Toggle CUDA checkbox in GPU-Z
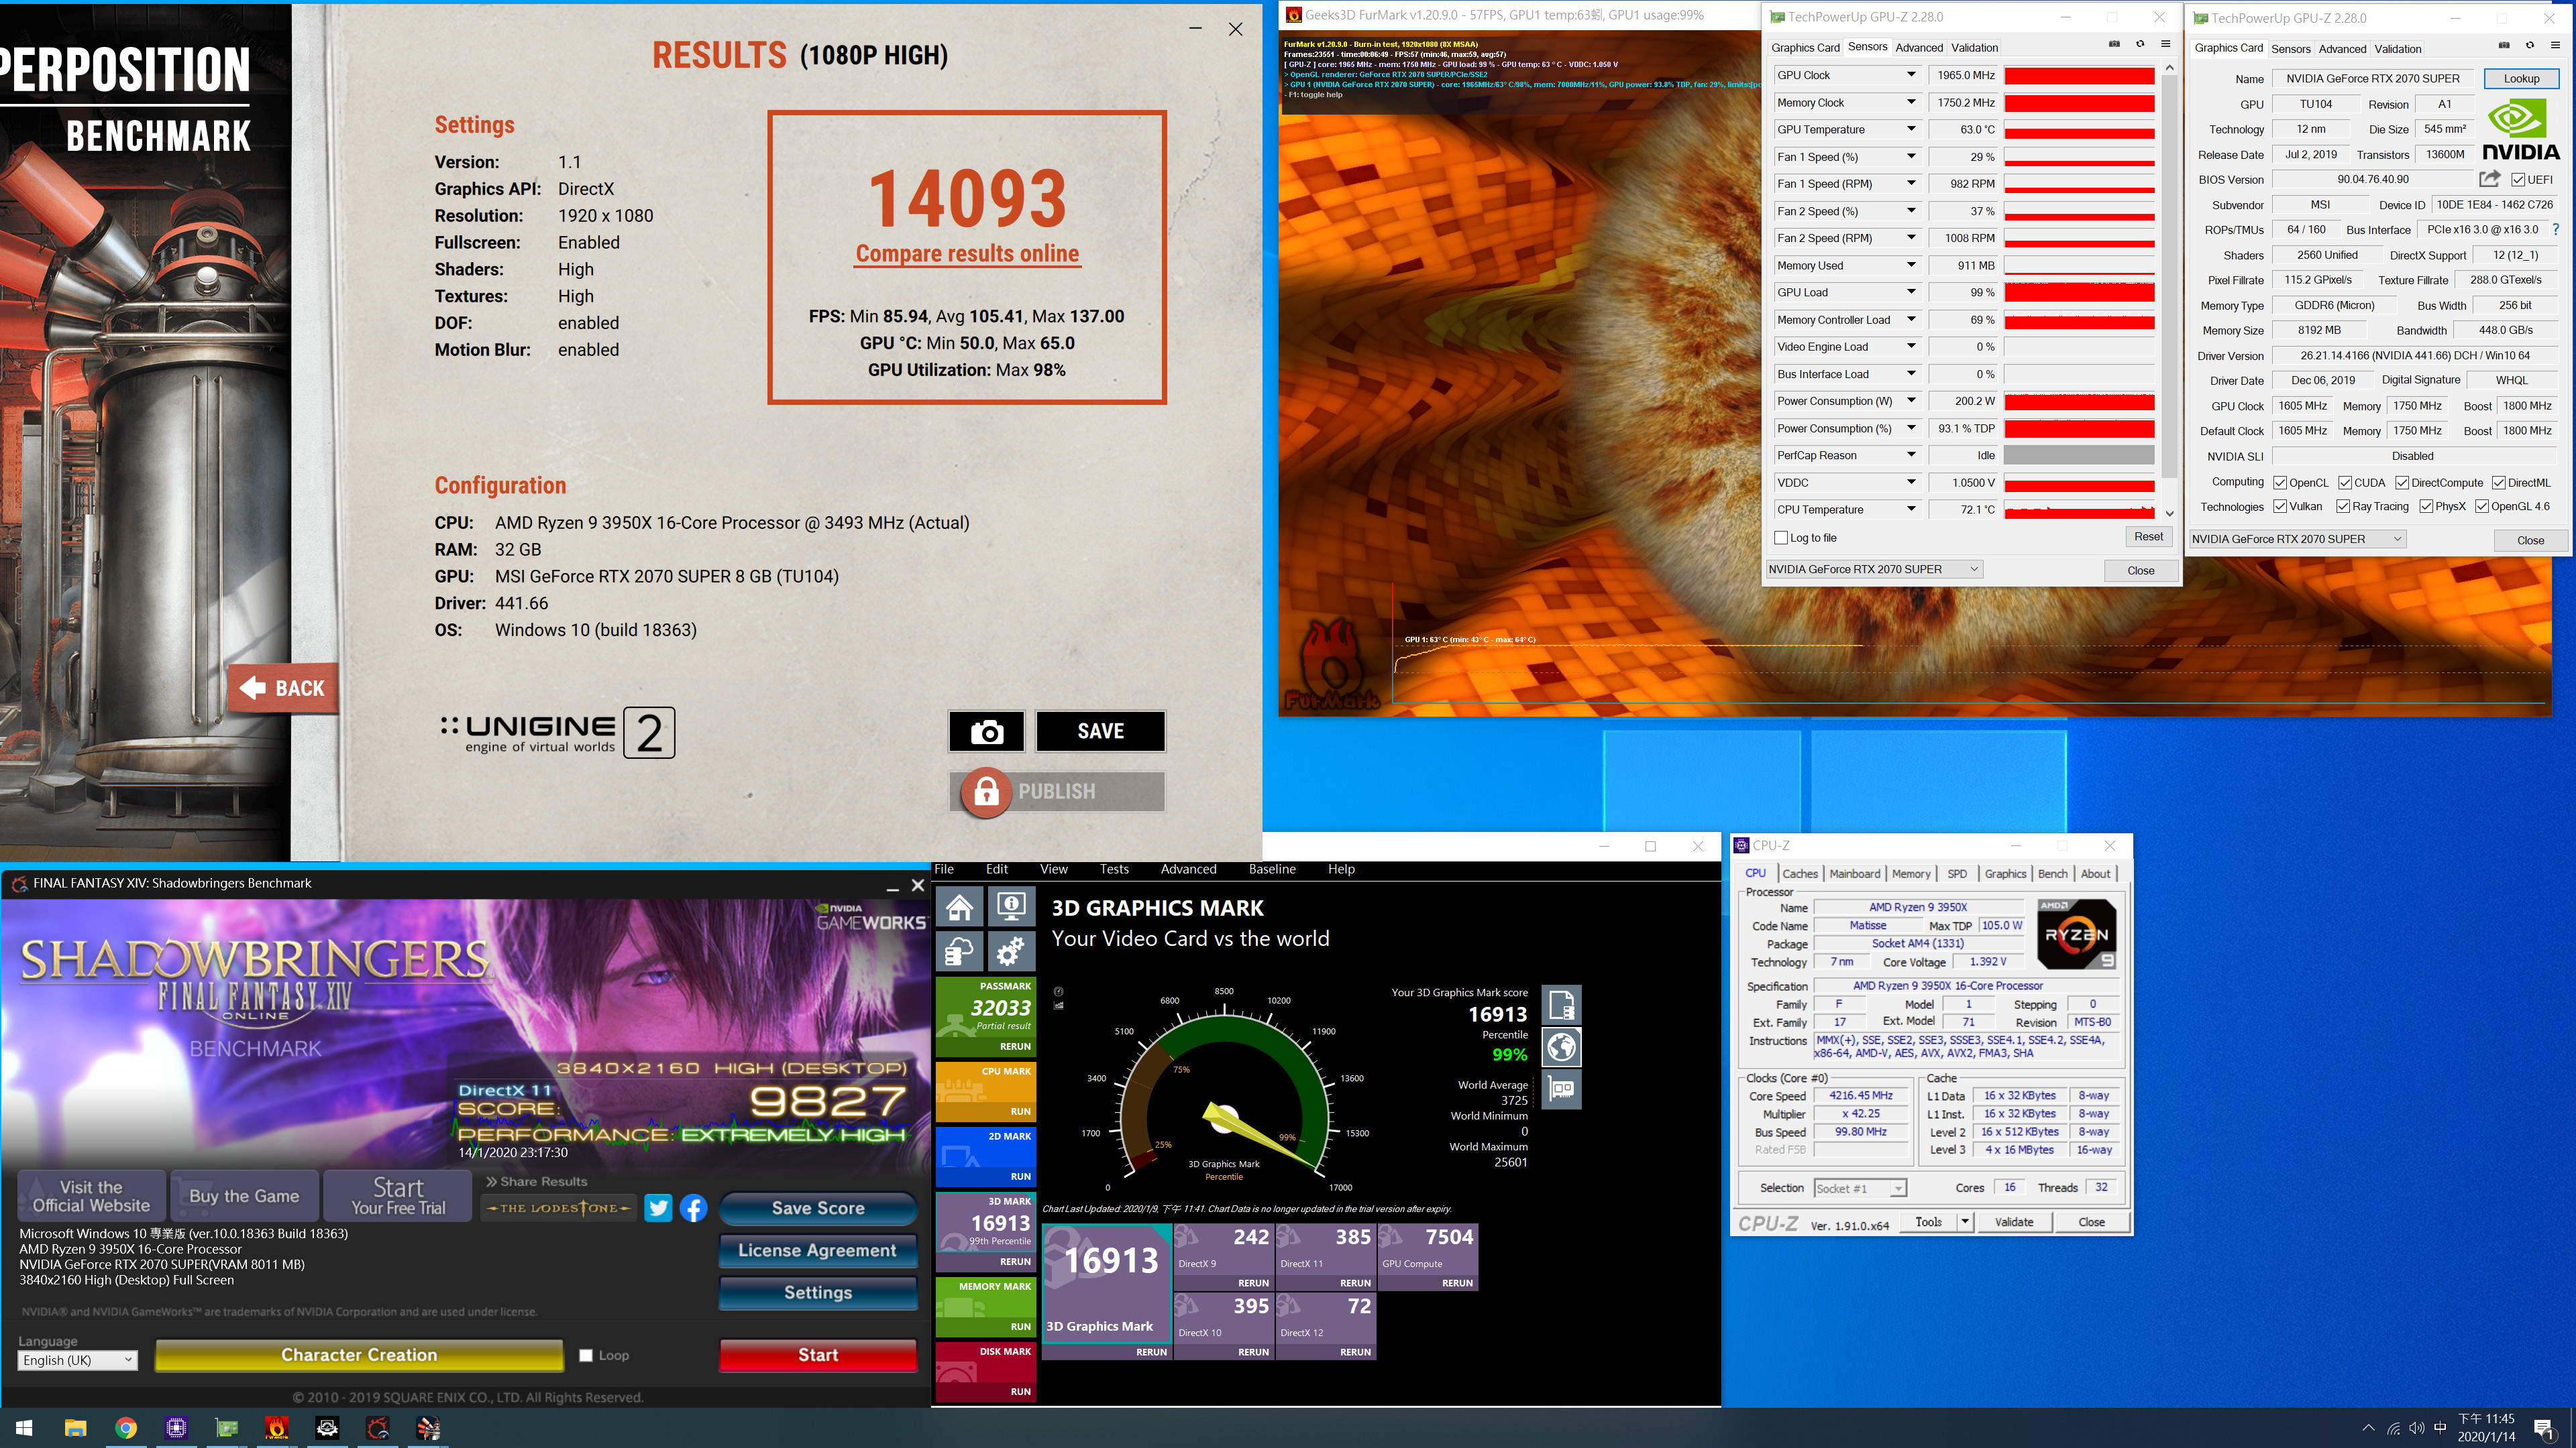The width and height of the screenshot is (2576, 1448). click(x=2345, y=483)
